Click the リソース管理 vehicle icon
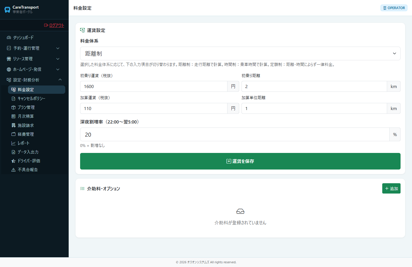Viewport: 412px width, 267px height. (9, 59)
